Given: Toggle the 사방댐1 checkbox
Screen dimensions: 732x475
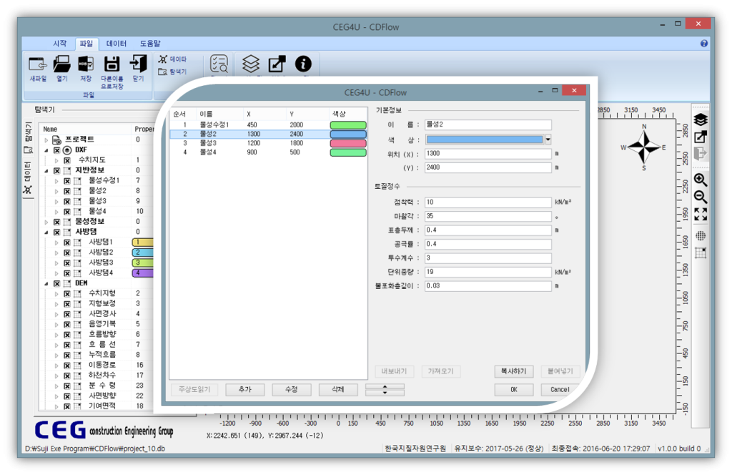Looking at the screenshot, I should click(67, 243).
